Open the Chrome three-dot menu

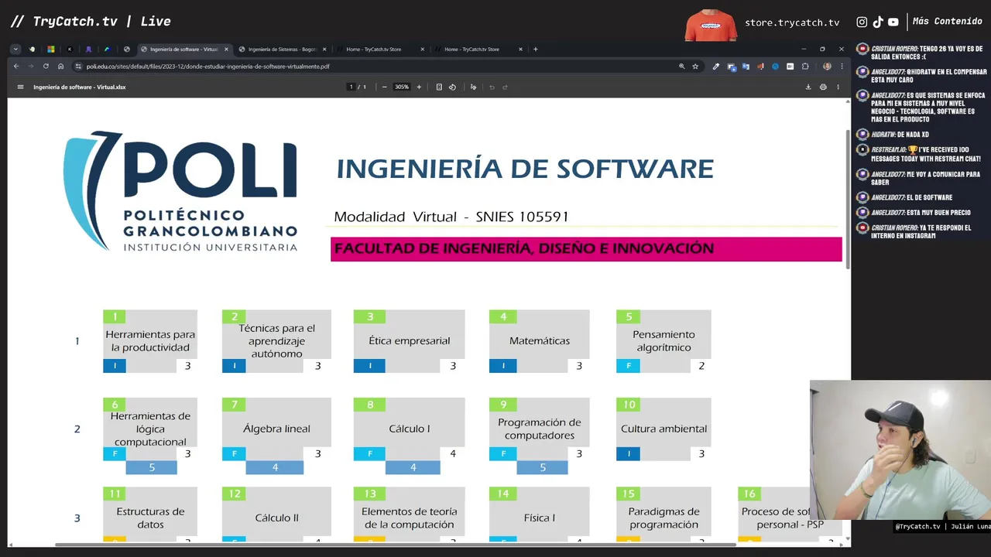[842, 67]
